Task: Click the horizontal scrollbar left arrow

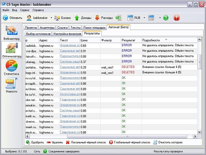Action: click(x=27, y=136)
